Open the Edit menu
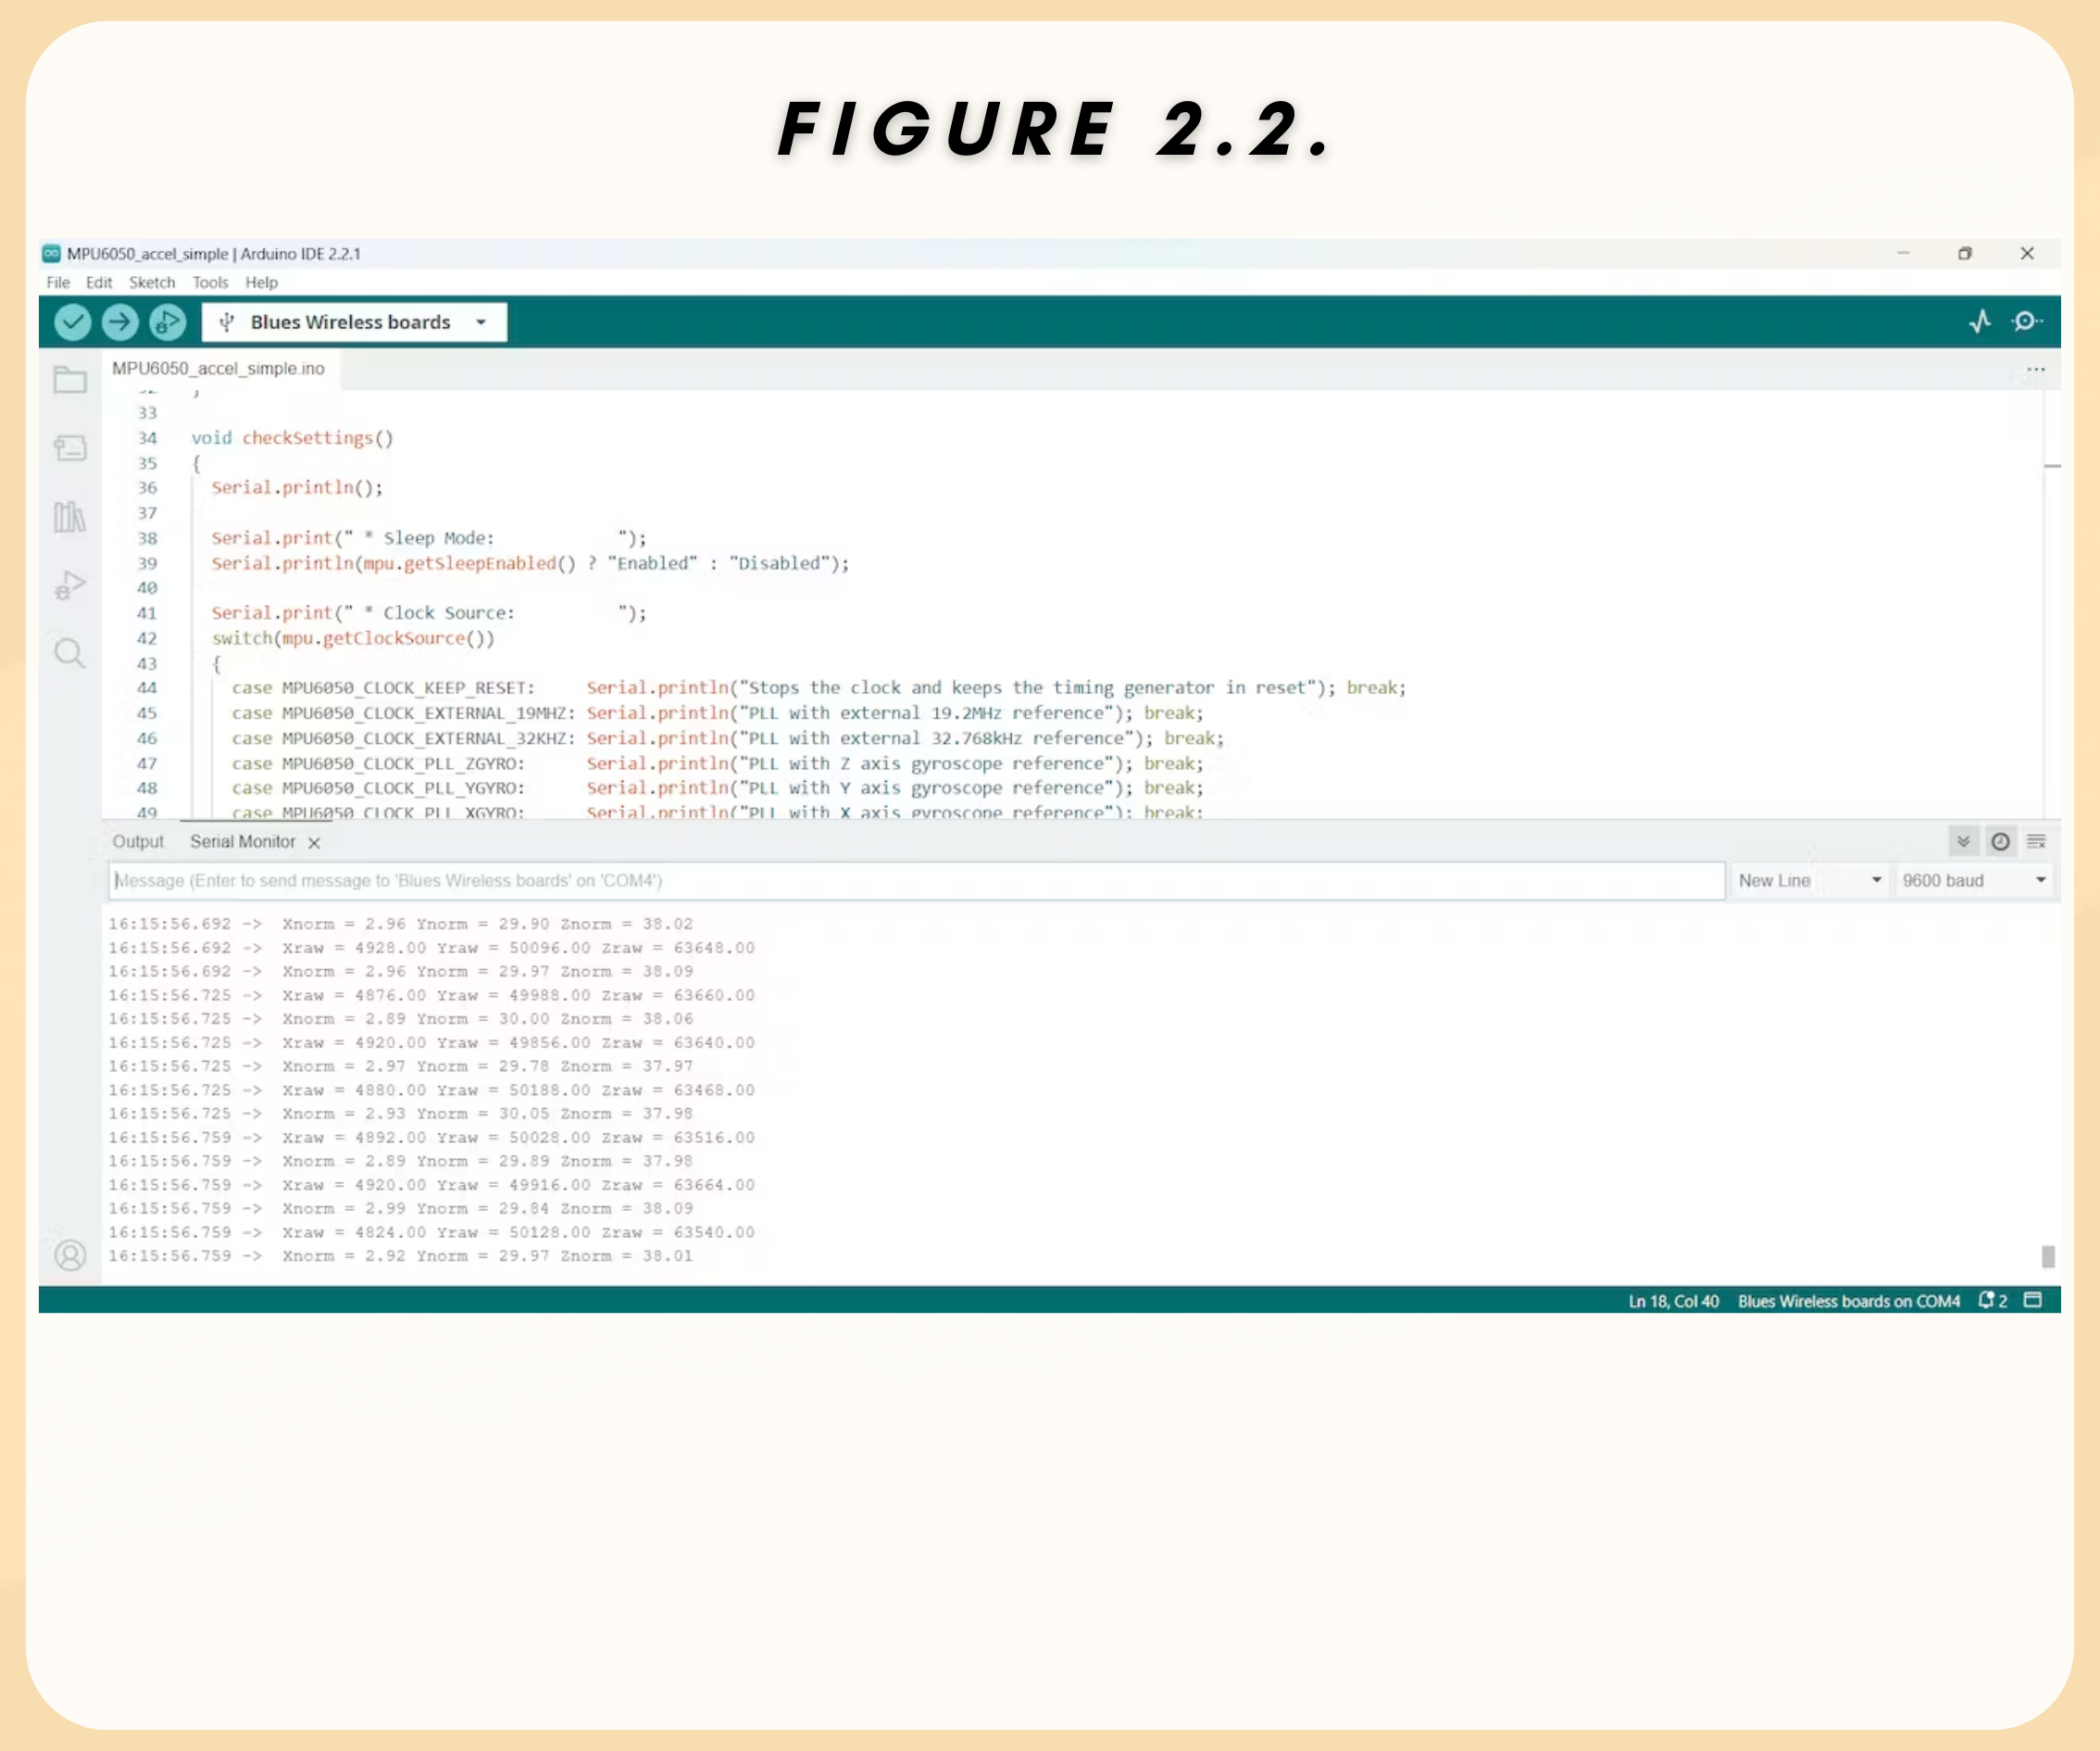Viewport: 2100px width, 1751px height. [99, 283]
